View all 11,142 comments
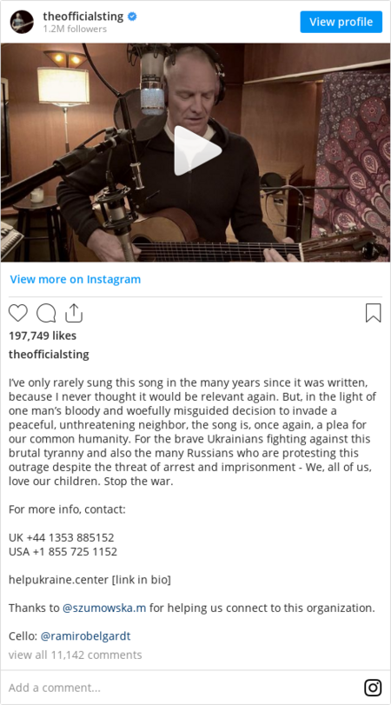391x705 pixels. pos(75,655)
